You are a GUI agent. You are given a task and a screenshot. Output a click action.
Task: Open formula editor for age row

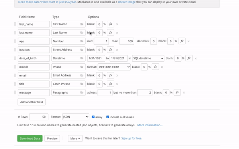(x=182, y=41)
